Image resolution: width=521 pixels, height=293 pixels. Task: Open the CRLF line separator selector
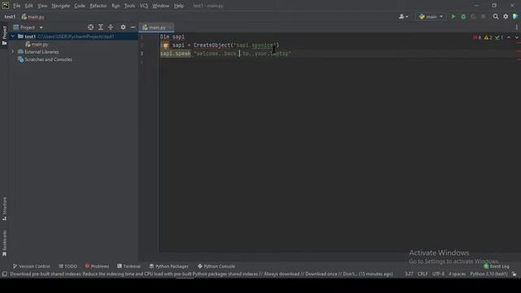(422, 274)
